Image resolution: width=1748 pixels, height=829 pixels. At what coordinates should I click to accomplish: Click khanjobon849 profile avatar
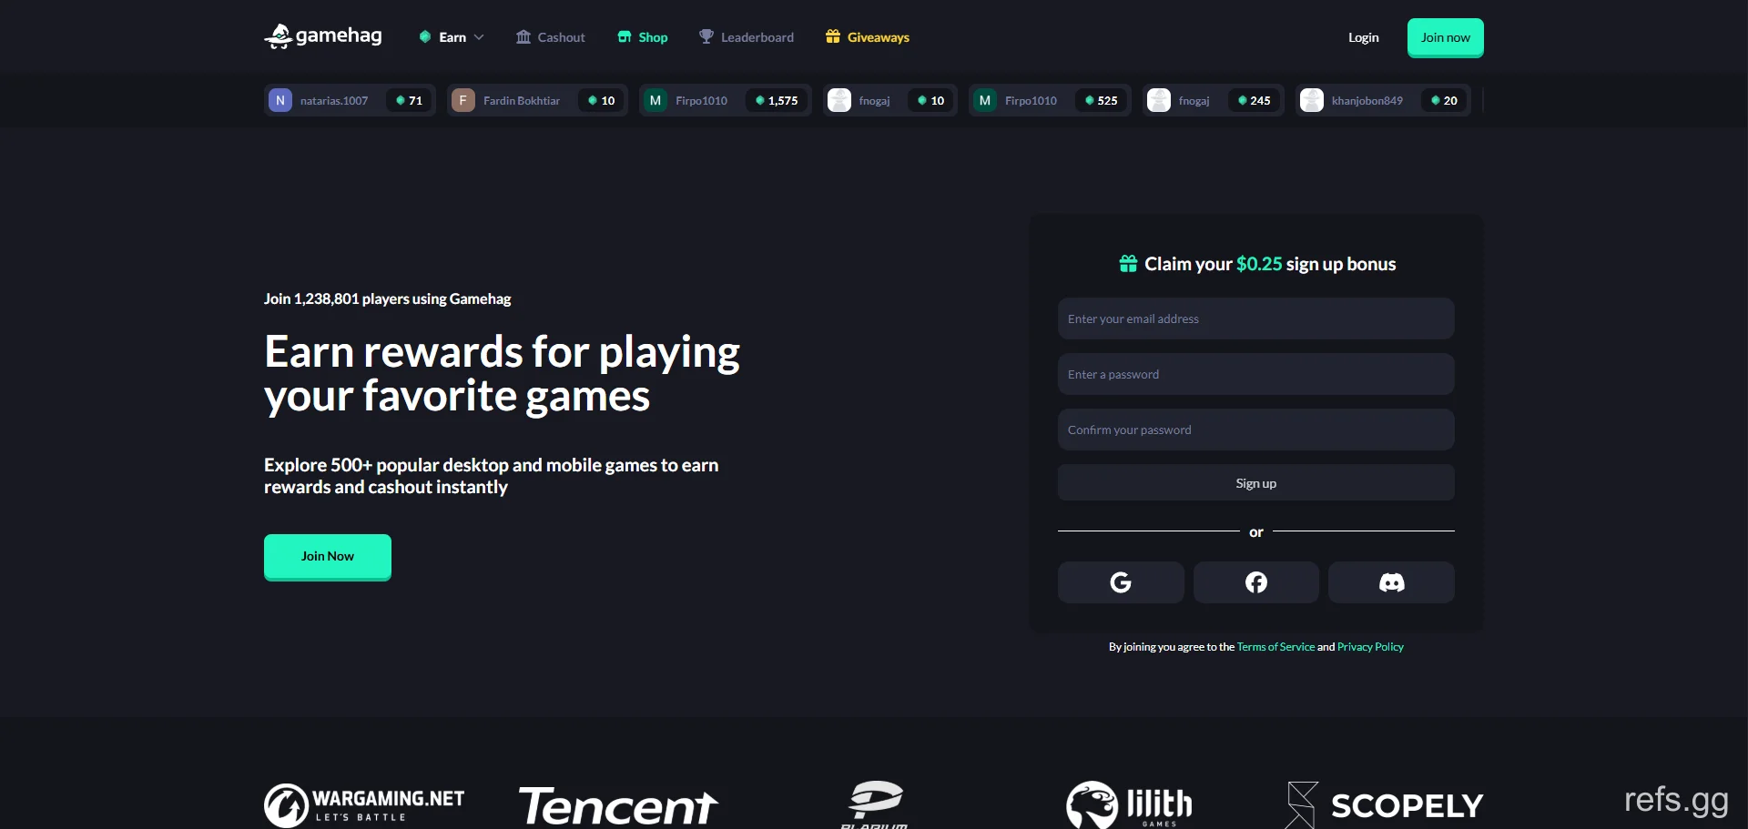click(1312, 100)
